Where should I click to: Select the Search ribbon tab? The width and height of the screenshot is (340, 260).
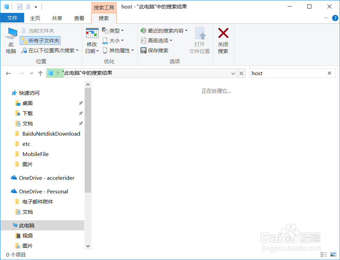pos(104,18)
